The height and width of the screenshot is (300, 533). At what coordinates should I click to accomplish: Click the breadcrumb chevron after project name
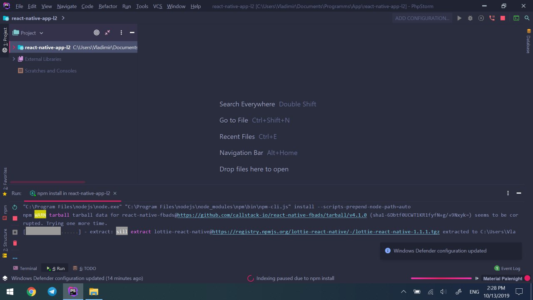(63, 18)
